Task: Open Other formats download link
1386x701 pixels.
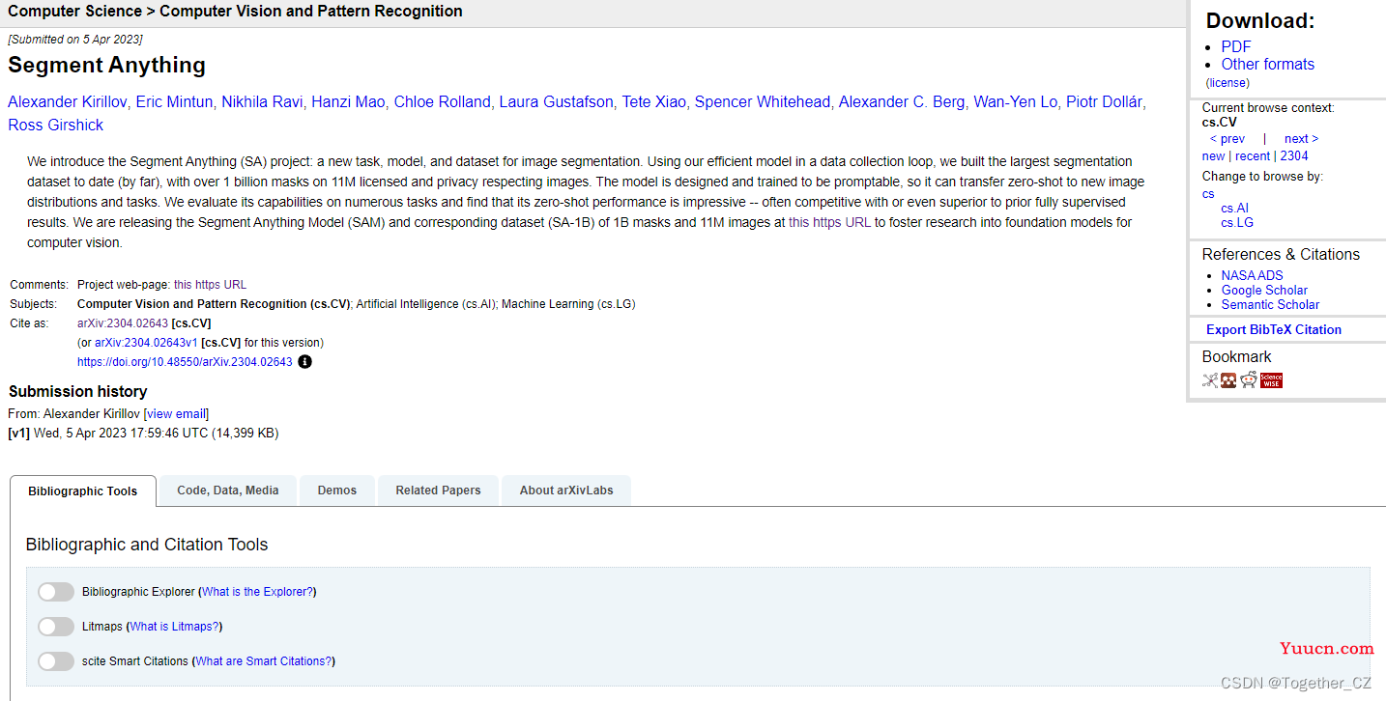Action: 1268,64
